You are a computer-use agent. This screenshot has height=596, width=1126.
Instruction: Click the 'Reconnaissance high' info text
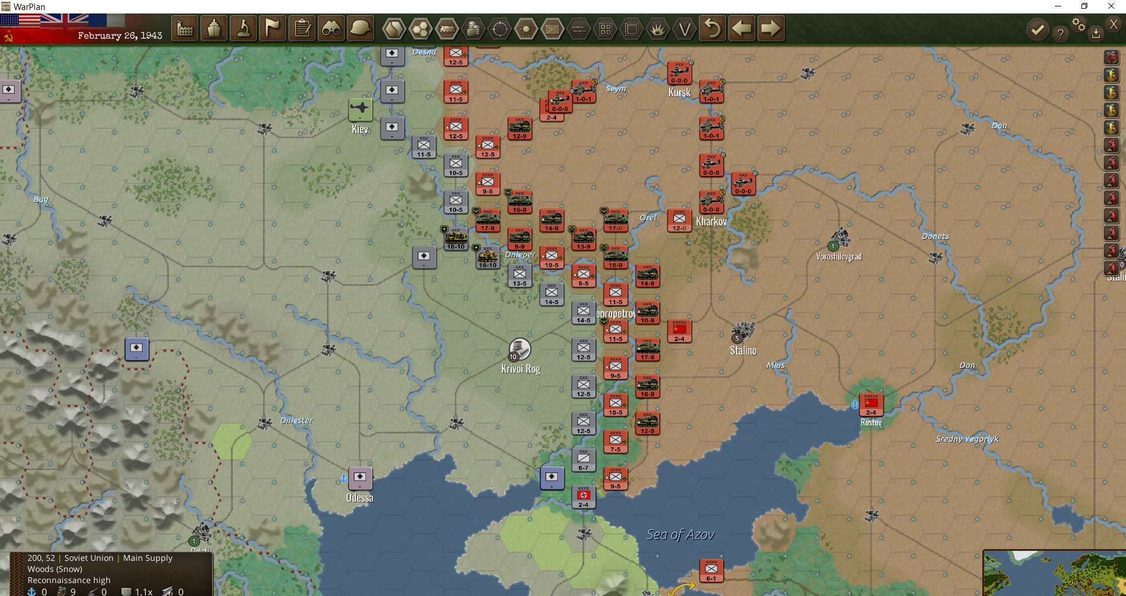[69, 580]
